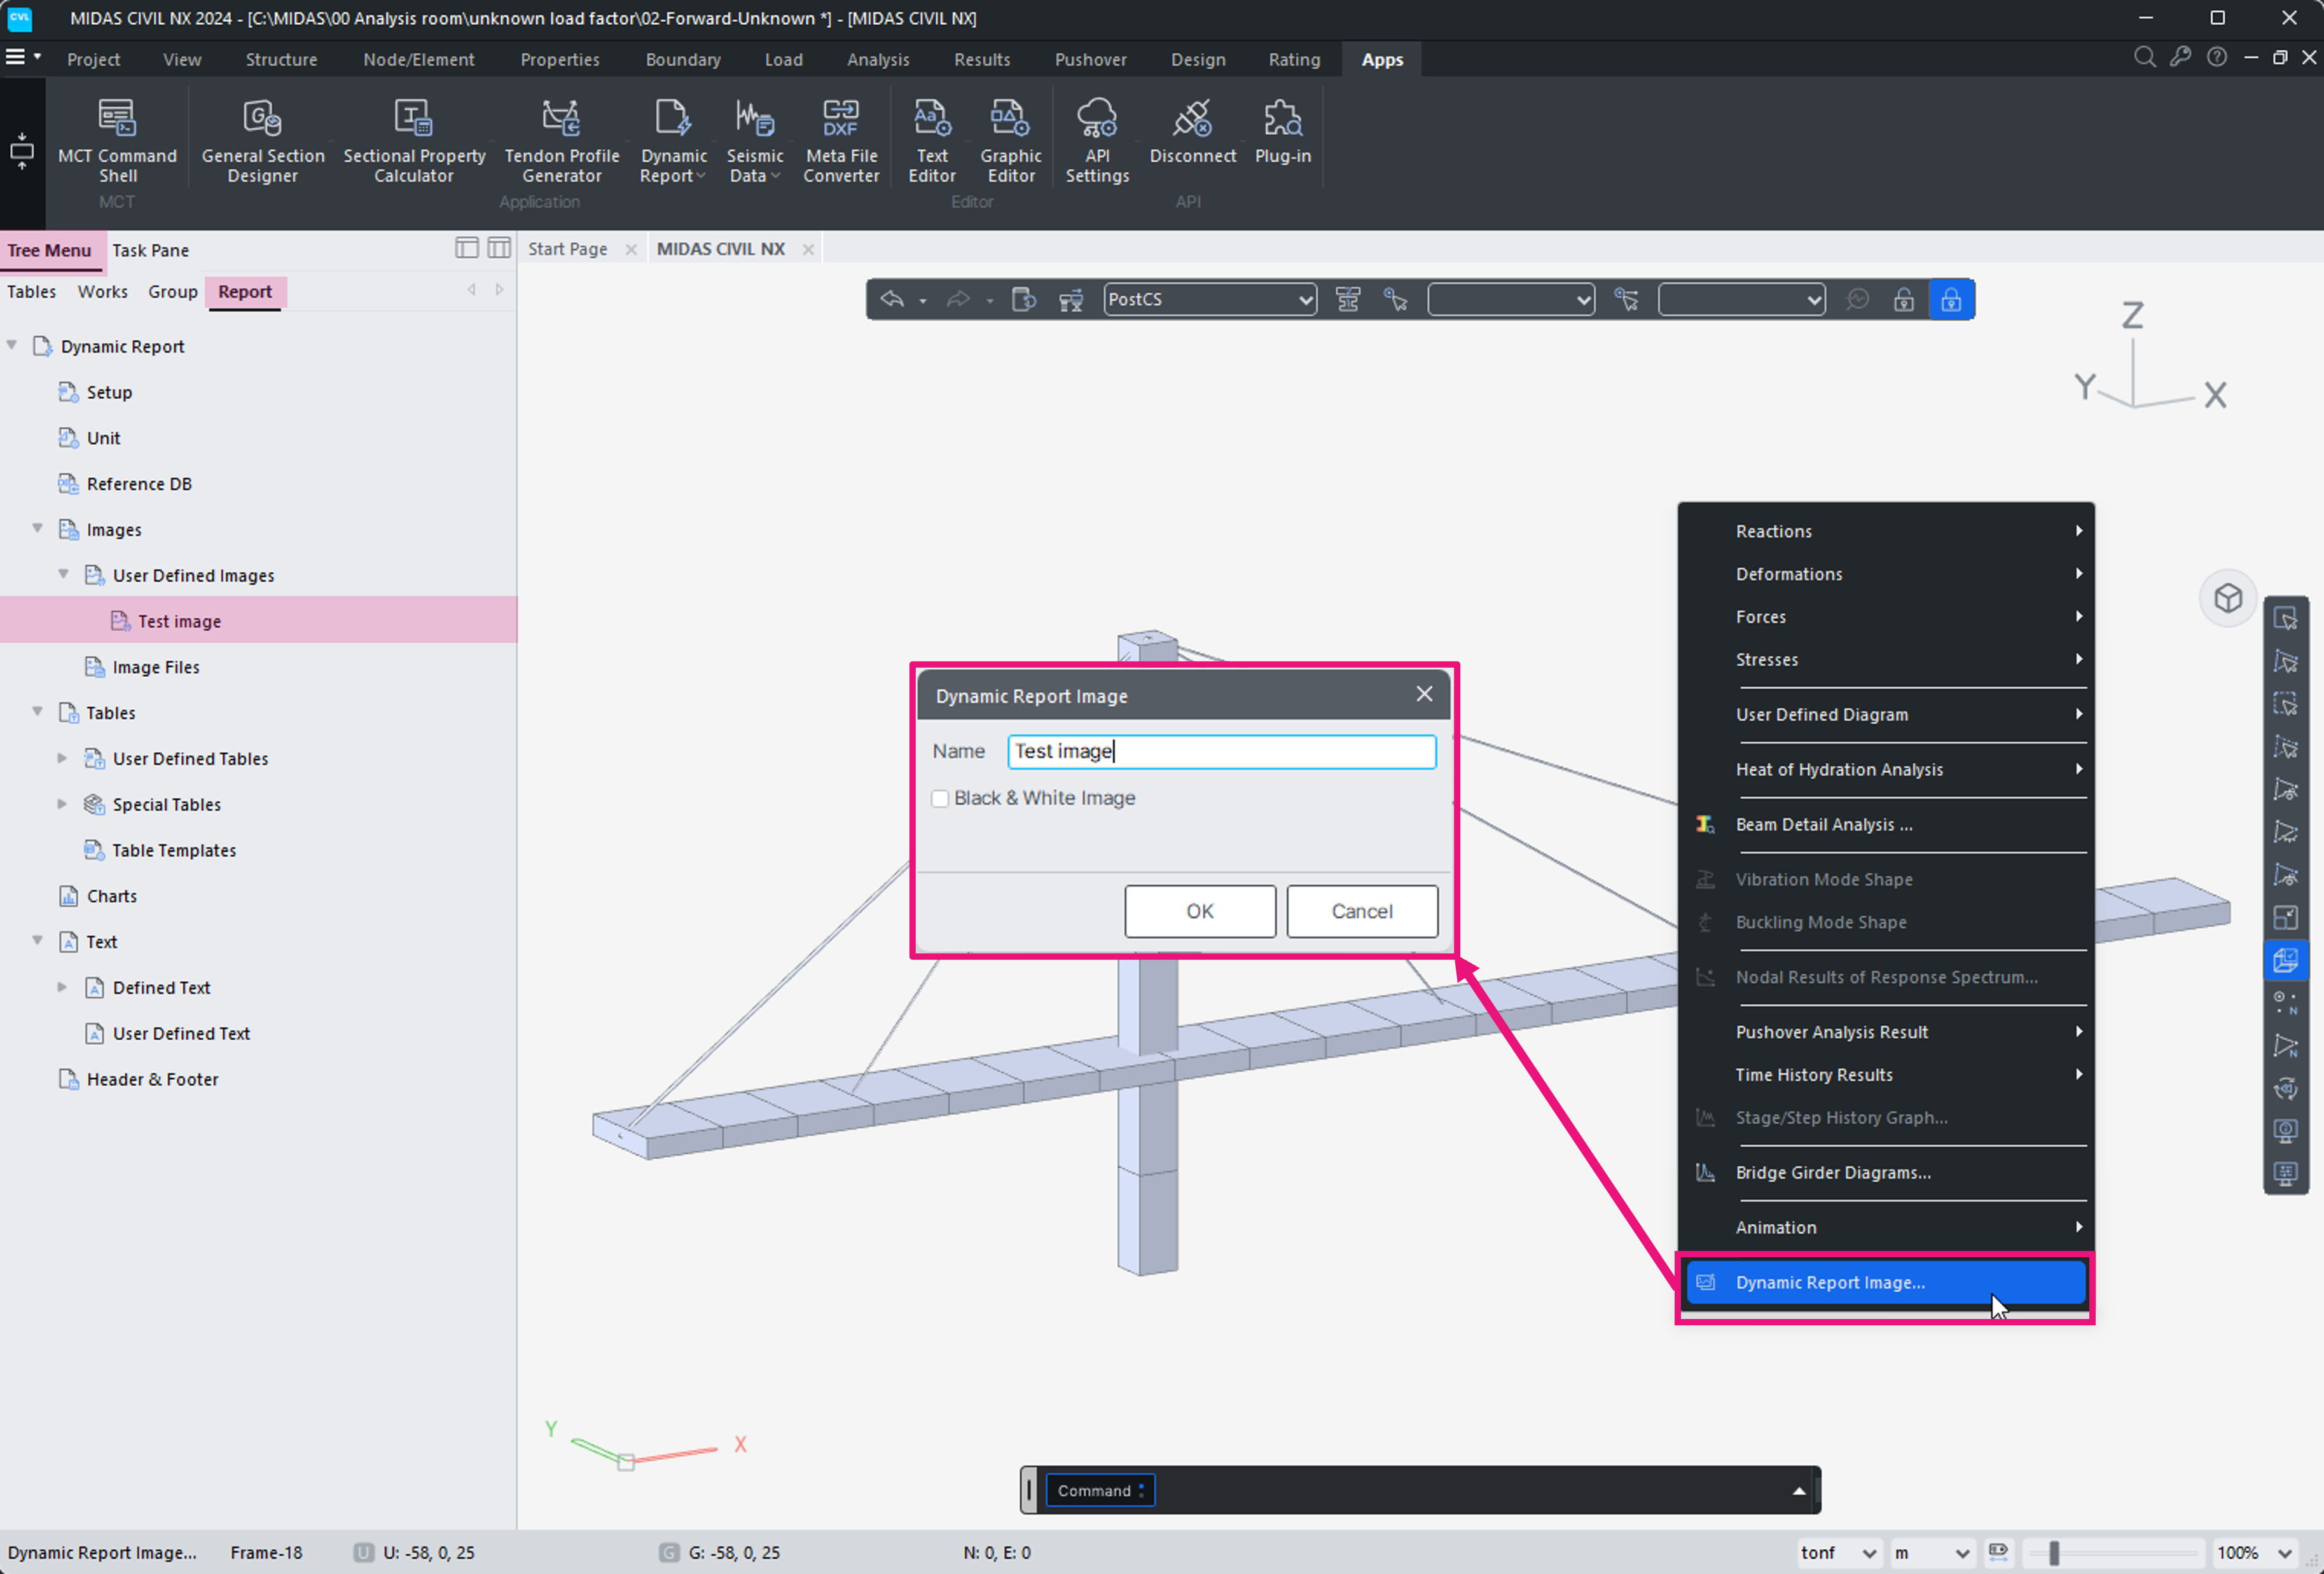
Task: Expand the Defined Text node
Action: coord(63,987)
